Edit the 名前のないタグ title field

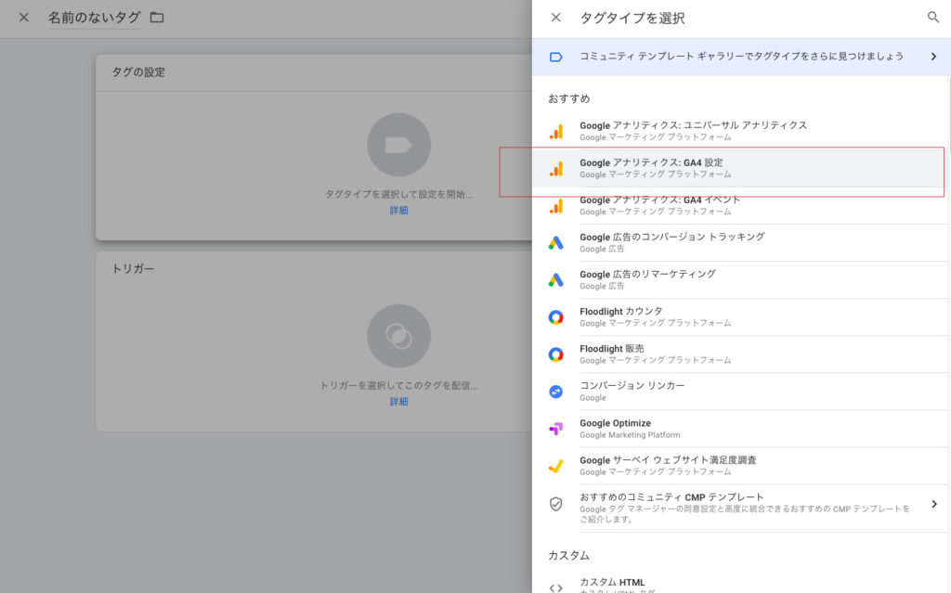(x=94, y=18)
